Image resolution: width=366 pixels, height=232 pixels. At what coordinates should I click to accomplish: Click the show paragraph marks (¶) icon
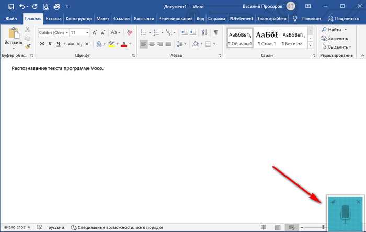click(x=215, y=32)
